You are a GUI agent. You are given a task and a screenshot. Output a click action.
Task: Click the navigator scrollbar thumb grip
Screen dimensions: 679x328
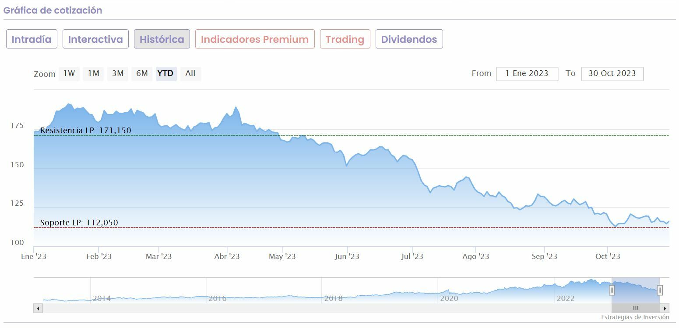(636, 308)
